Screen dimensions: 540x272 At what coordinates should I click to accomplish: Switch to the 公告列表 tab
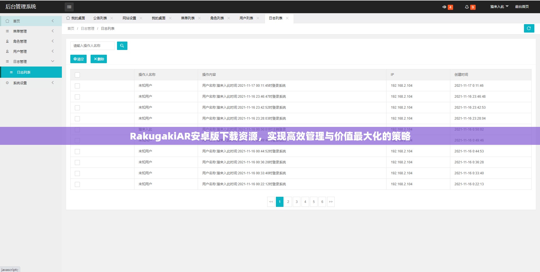coord(100,18)
